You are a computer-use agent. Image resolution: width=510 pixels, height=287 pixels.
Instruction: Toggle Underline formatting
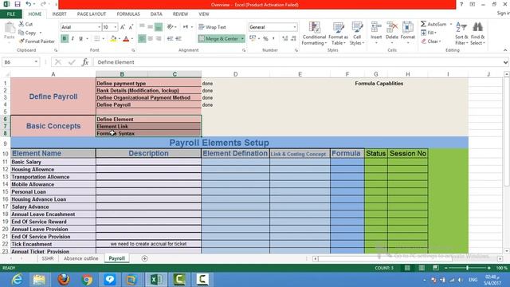click(x=80, y=39)
